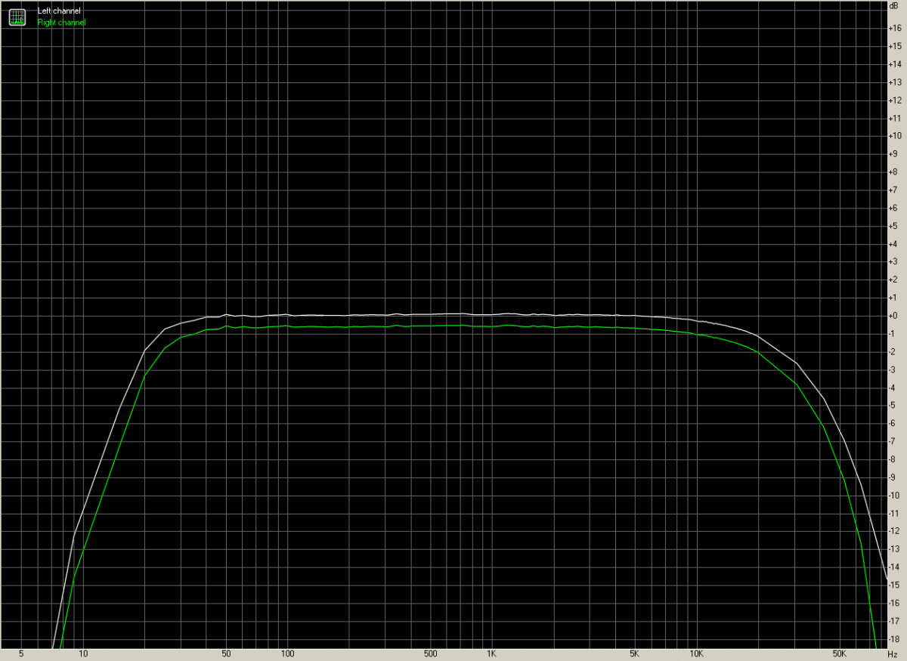Click the "-18" dB axis value
The width and height of the screenshot is (907, 661).
[x=896, y=639]
